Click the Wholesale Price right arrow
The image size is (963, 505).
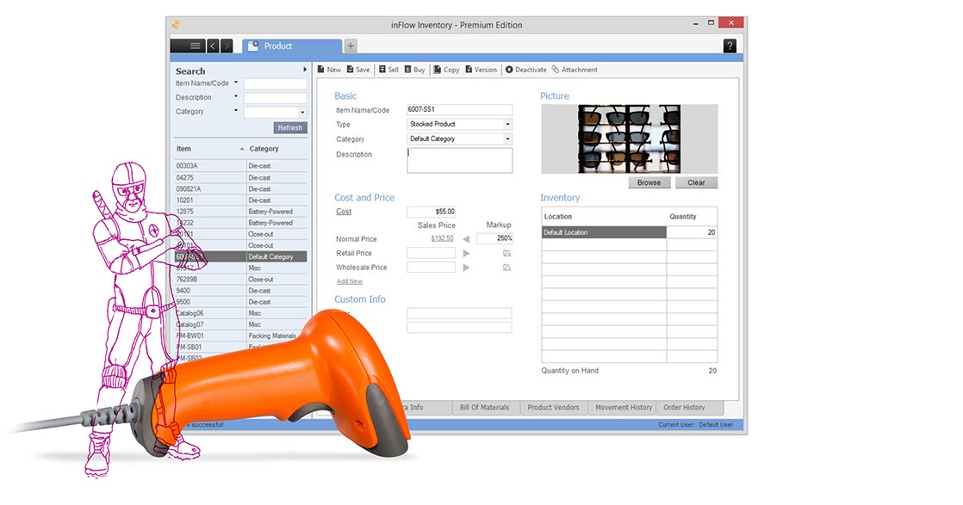(466, 267)
